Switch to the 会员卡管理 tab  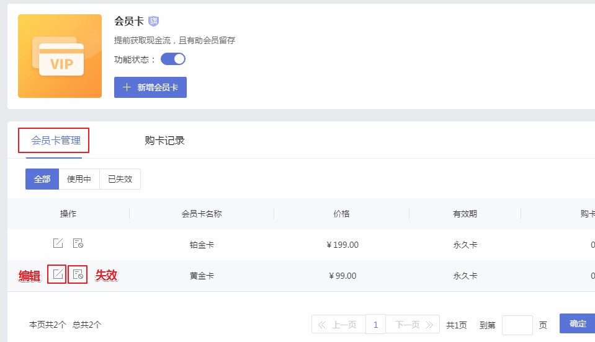[x=56, y=141]
